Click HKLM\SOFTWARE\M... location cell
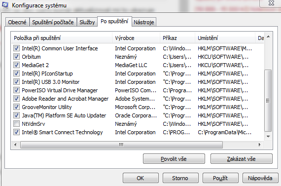 [x=225, y=48]
